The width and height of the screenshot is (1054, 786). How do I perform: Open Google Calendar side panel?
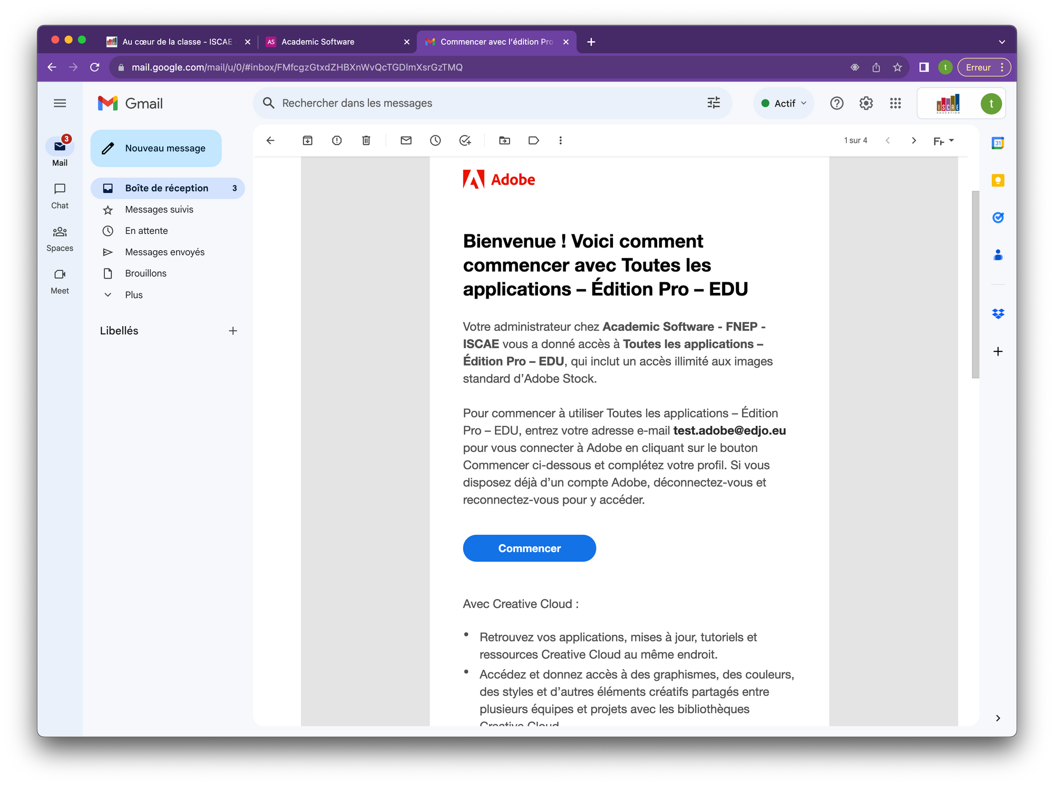click(998, 143)
